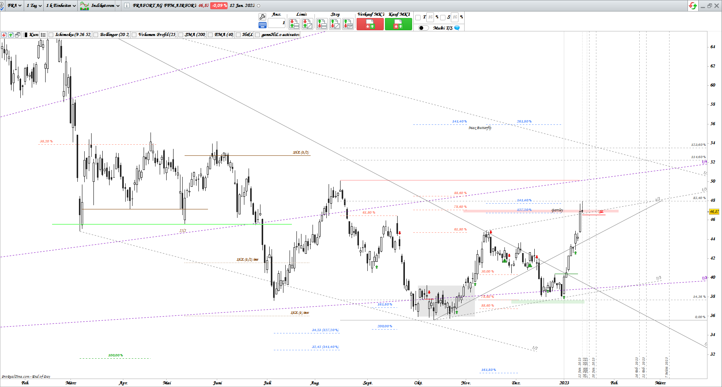Enable the Ichimoku indicator checkbox
The image size is (722, 387).
tap(51, 35)
